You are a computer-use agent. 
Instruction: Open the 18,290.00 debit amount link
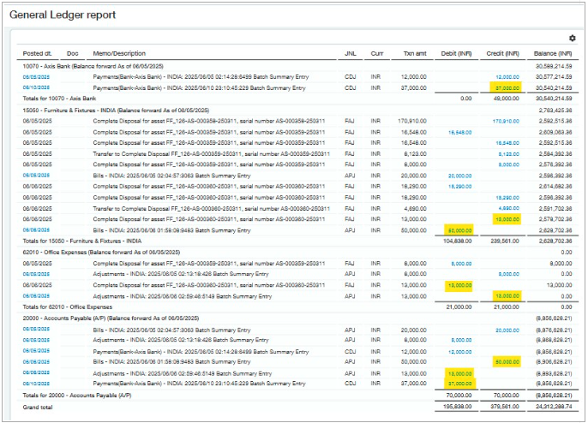[460, 186]
